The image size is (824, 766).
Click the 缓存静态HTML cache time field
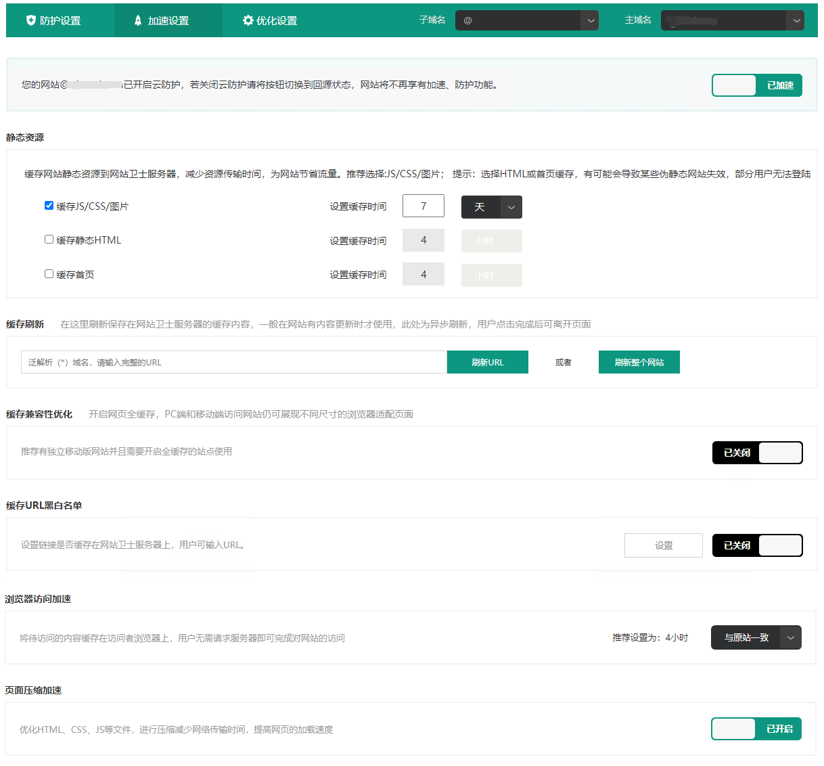pos(424,240)
